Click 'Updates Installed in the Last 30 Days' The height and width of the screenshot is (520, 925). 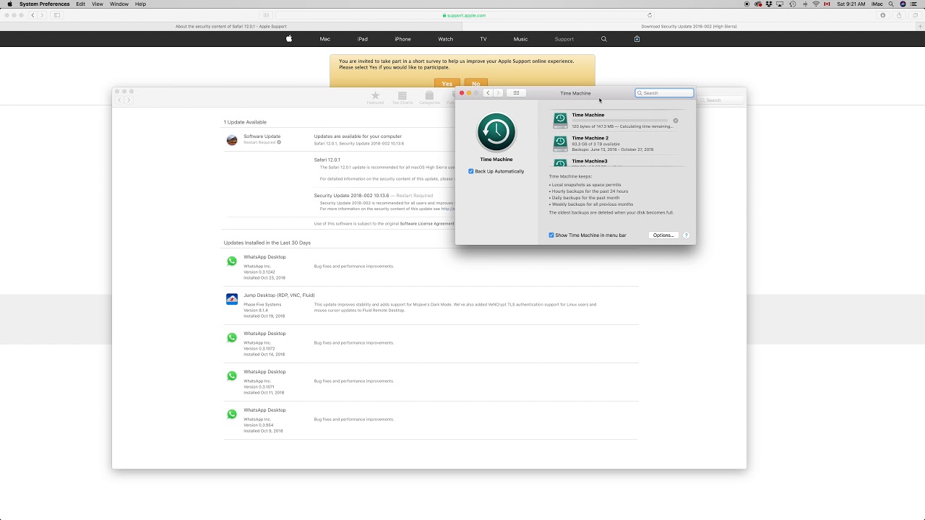(x=267, y=243)
